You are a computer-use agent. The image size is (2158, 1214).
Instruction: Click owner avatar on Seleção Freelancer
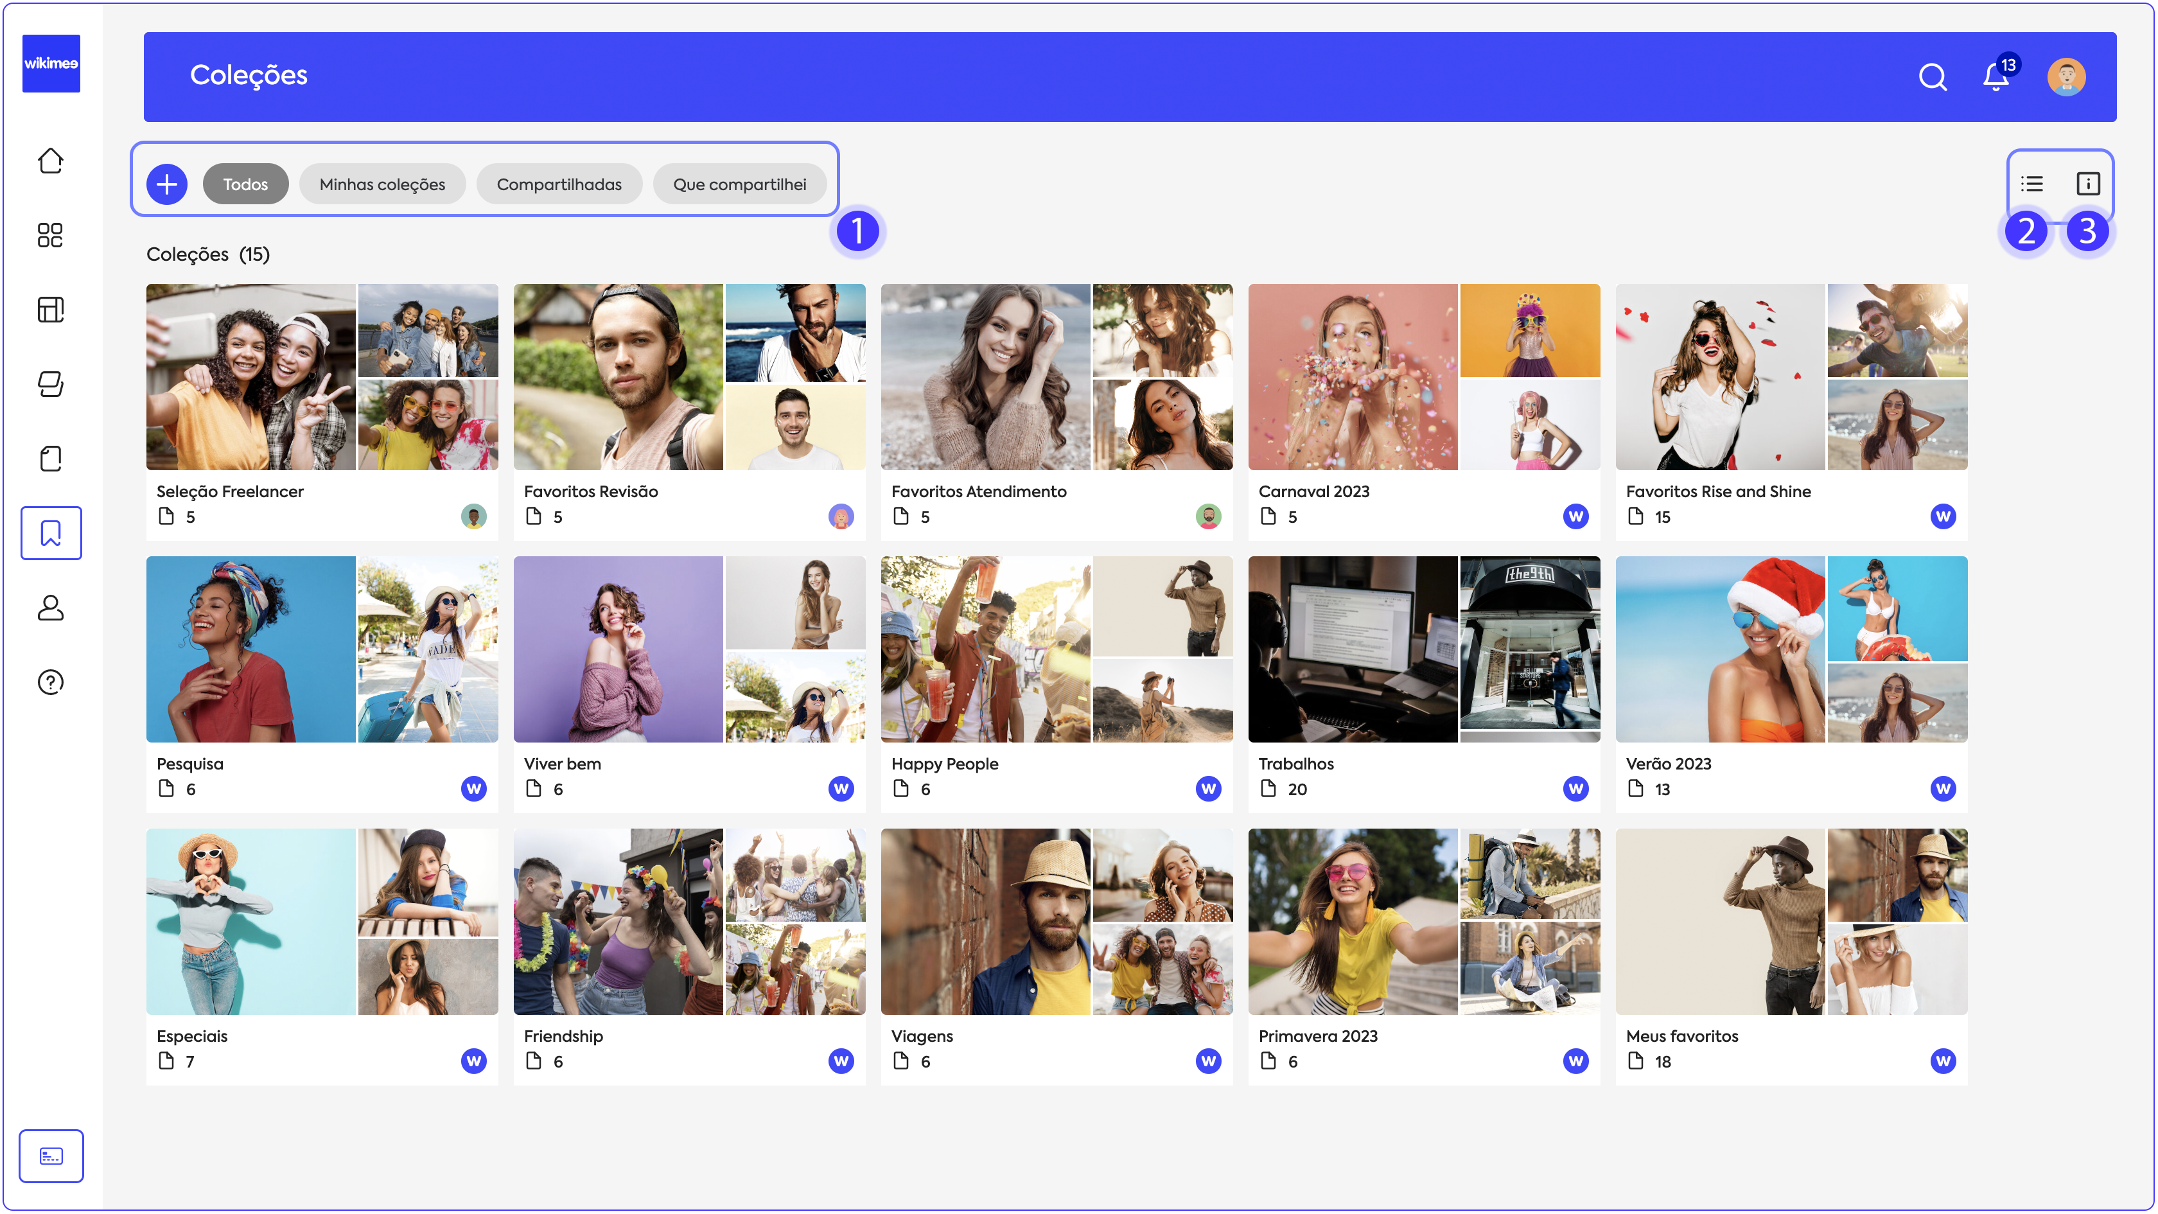473,517
